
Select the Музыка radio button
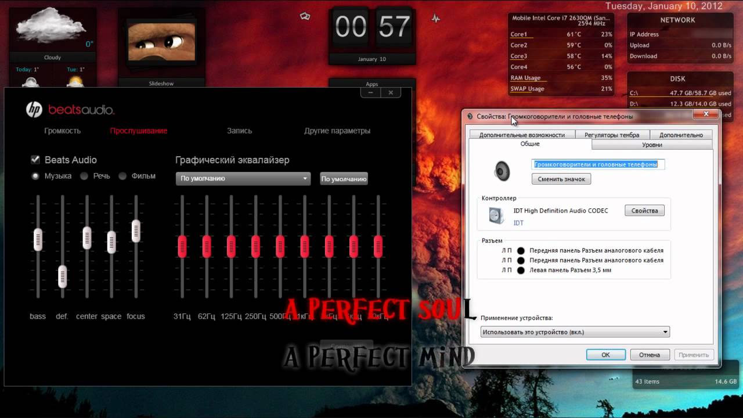35,176
